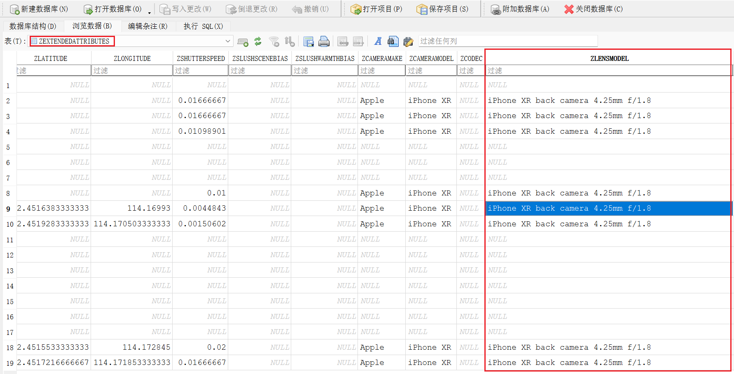Click the Open Database button
The height and width of the screenshot is (374, 734).
[x=113, y=9]
